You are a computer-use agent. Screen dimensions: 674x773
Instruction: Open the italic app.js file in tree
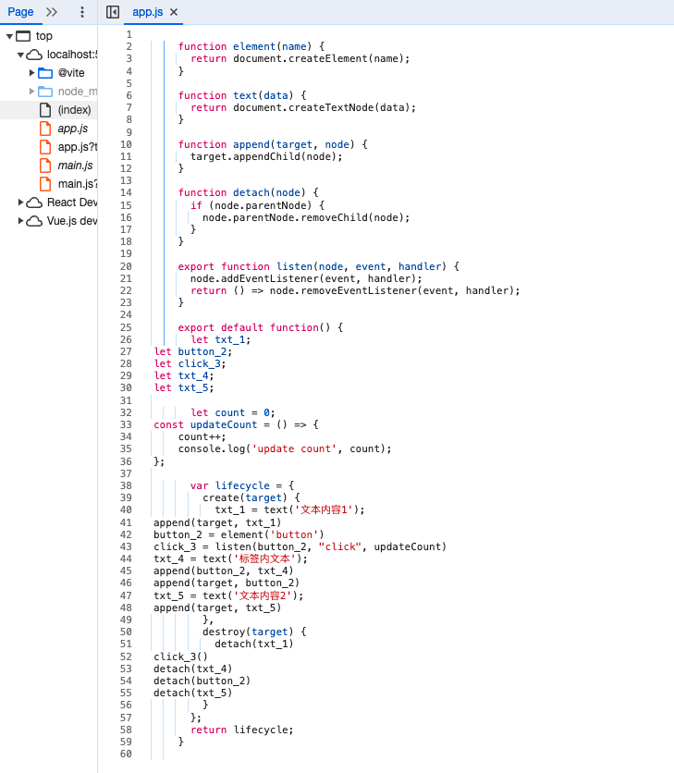(x=73, y=129)
